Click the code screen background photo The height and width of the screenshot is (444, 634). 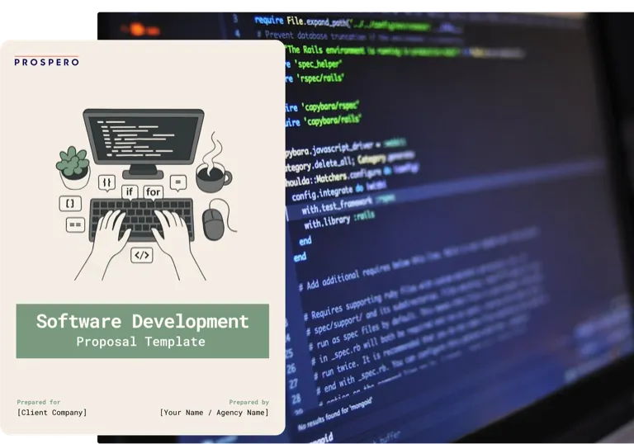457,226
